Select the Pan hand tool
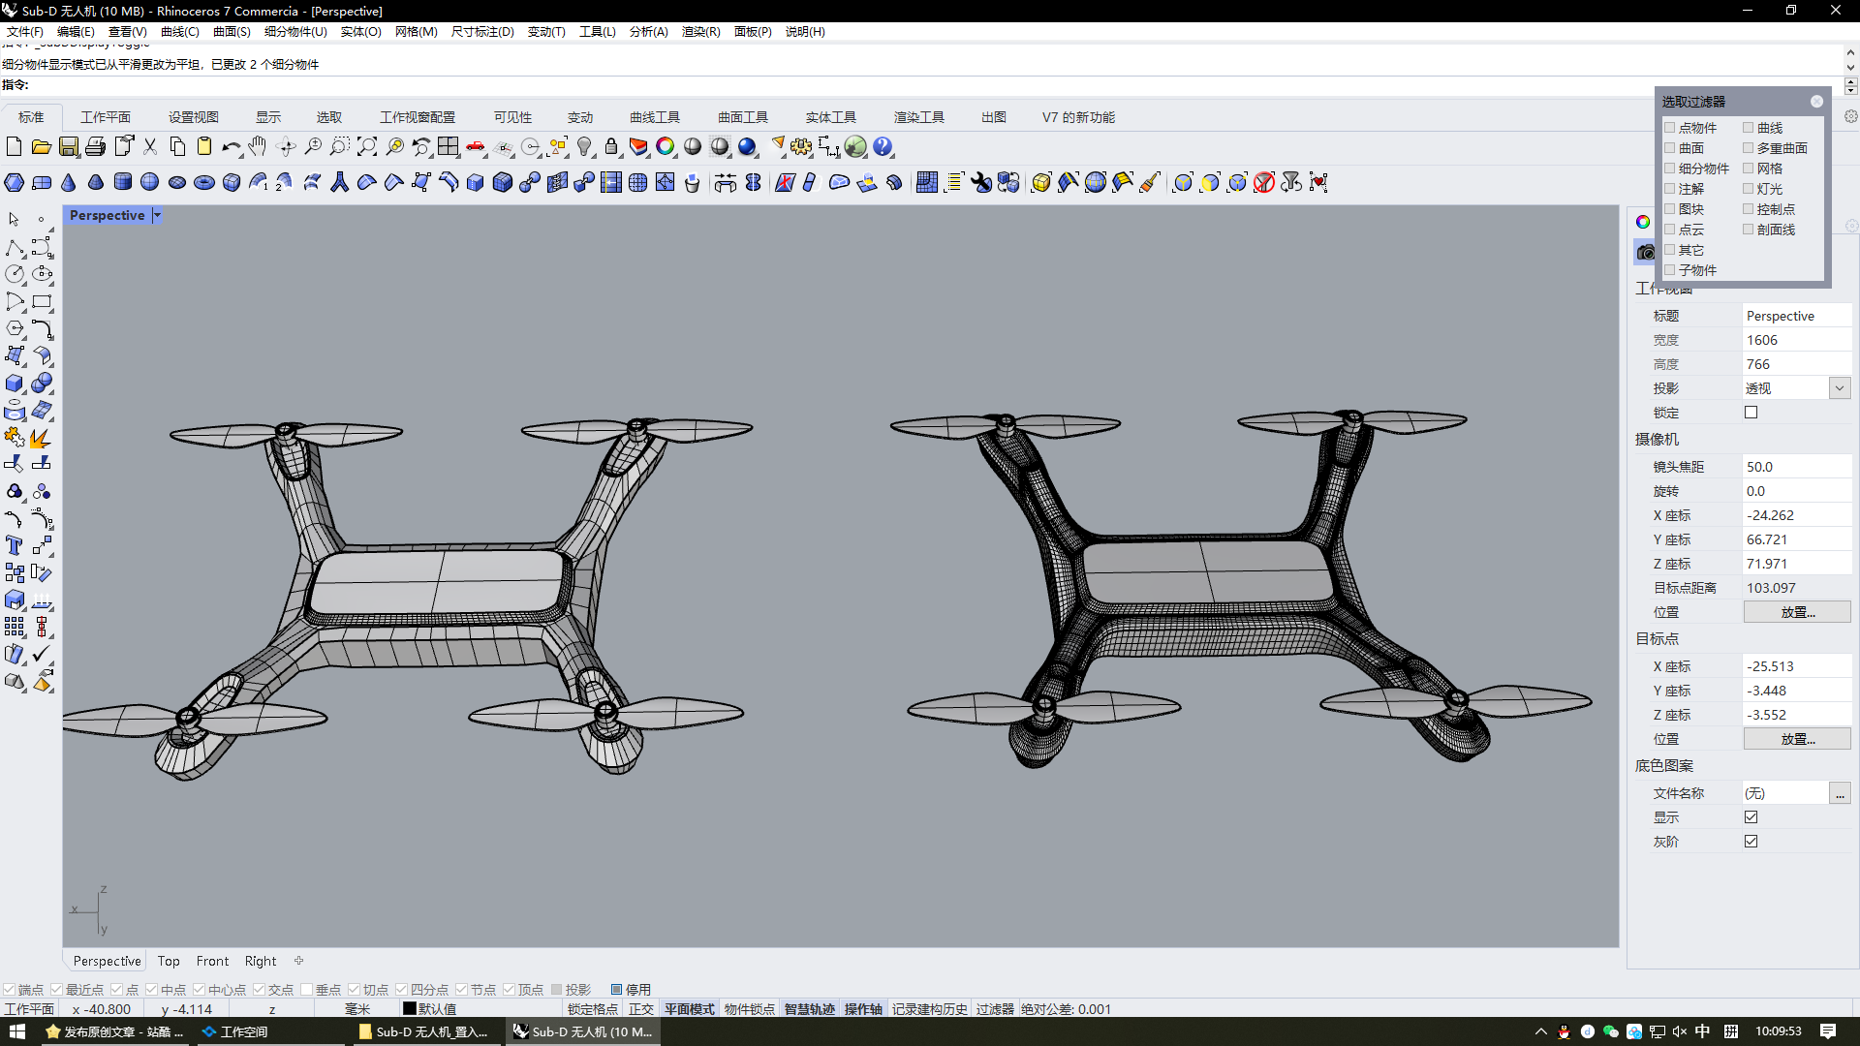 coord(257,147)
